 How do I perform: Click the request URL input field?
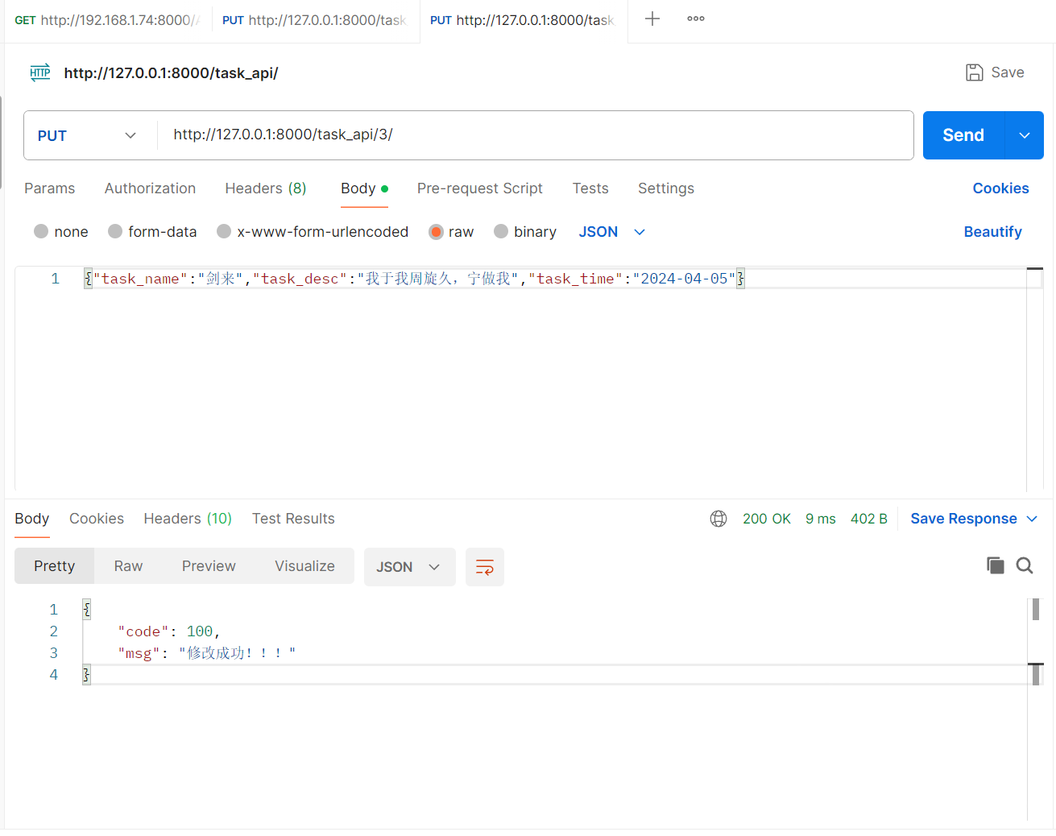pos(535,135)
